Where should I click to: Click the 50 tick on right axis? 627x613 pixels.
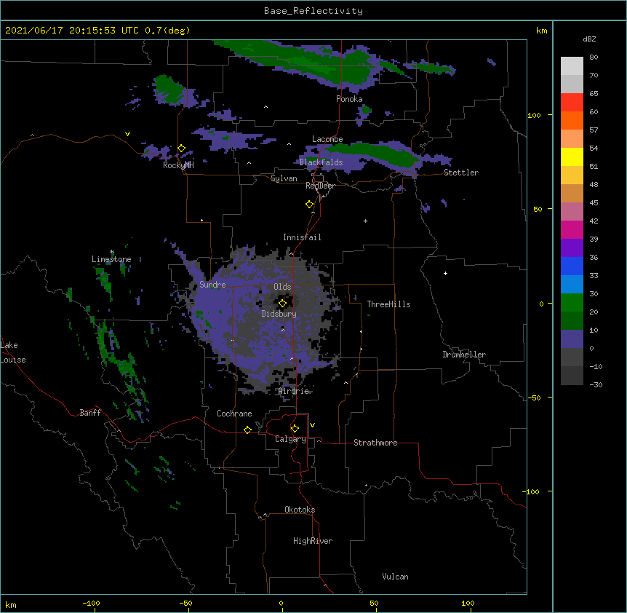538,209
